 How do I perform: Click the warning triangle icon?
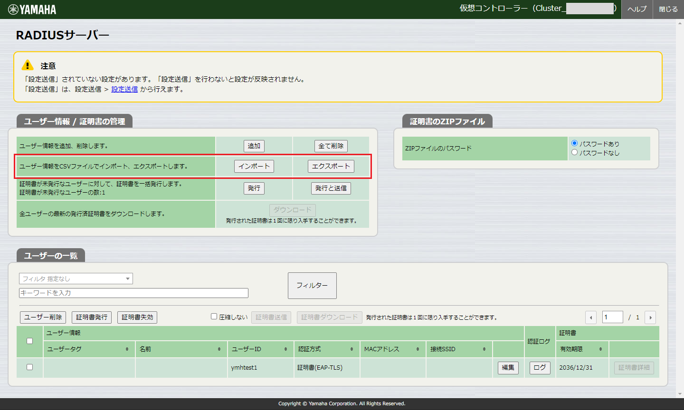click(x=27, y=65)
